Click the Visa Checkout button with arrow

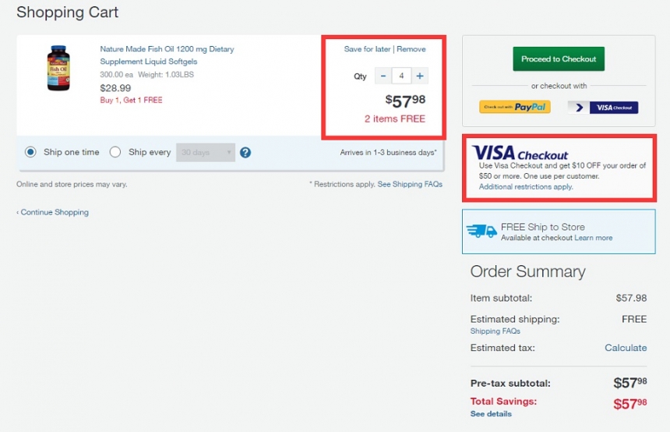coord(603,108)
